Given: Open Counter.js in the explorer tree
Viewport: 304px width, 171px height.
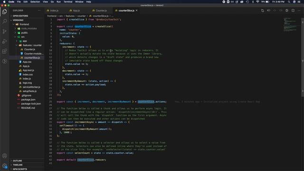Looking at the screenshot, I should click(27, 49).
